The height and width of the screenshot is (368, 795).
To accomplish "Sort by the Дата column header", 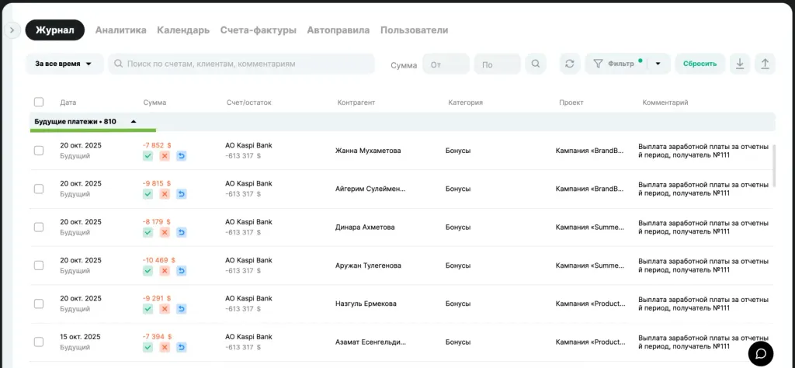I will [x=68, y=102].
